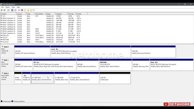Click the green Connect/Refresh toolbar icon

(19, 10)
